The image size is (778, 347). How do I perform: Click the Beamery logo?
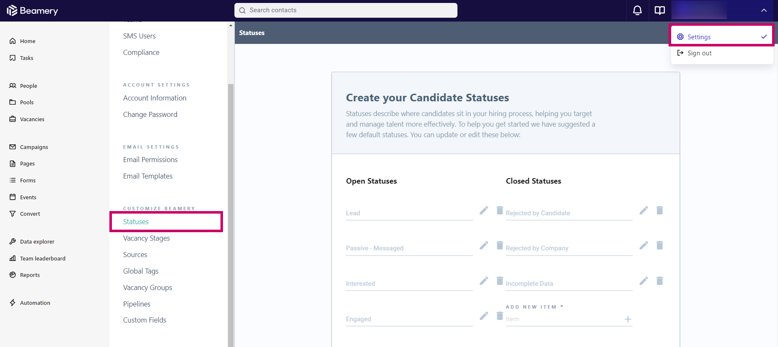coord(33,11)
